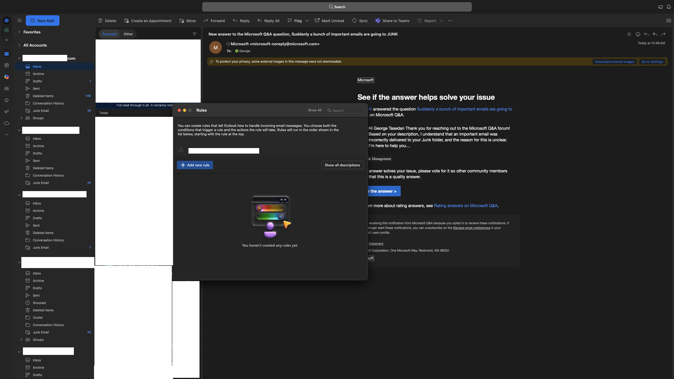Open Manage email preferences link
This screenshot has width=674, height=379.
[471, 228]
